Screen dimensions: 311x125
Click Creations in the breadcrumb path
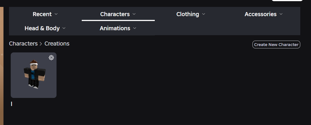tap(57, 43)
